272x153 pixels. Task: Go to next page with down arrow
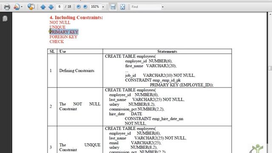click(x=51, y=7)
